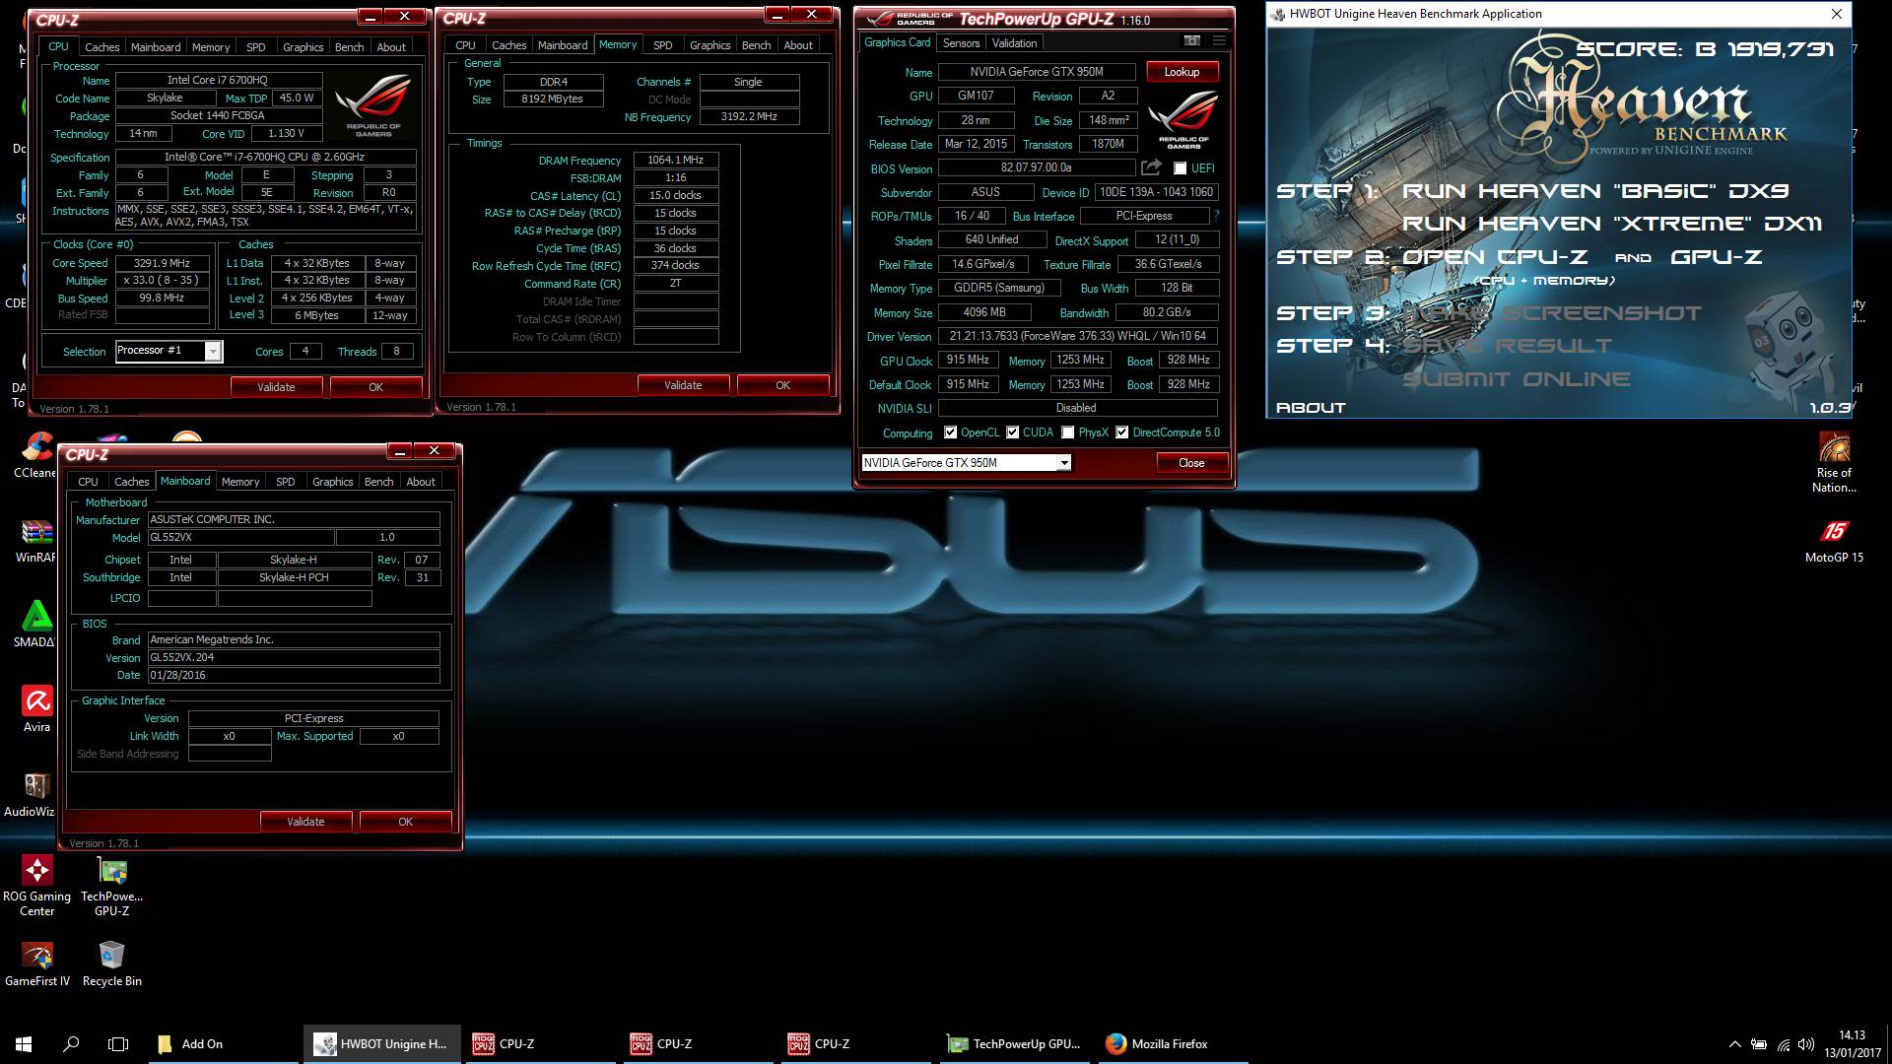Click the taskbar clock and date

click(x=1852, y=1044)
